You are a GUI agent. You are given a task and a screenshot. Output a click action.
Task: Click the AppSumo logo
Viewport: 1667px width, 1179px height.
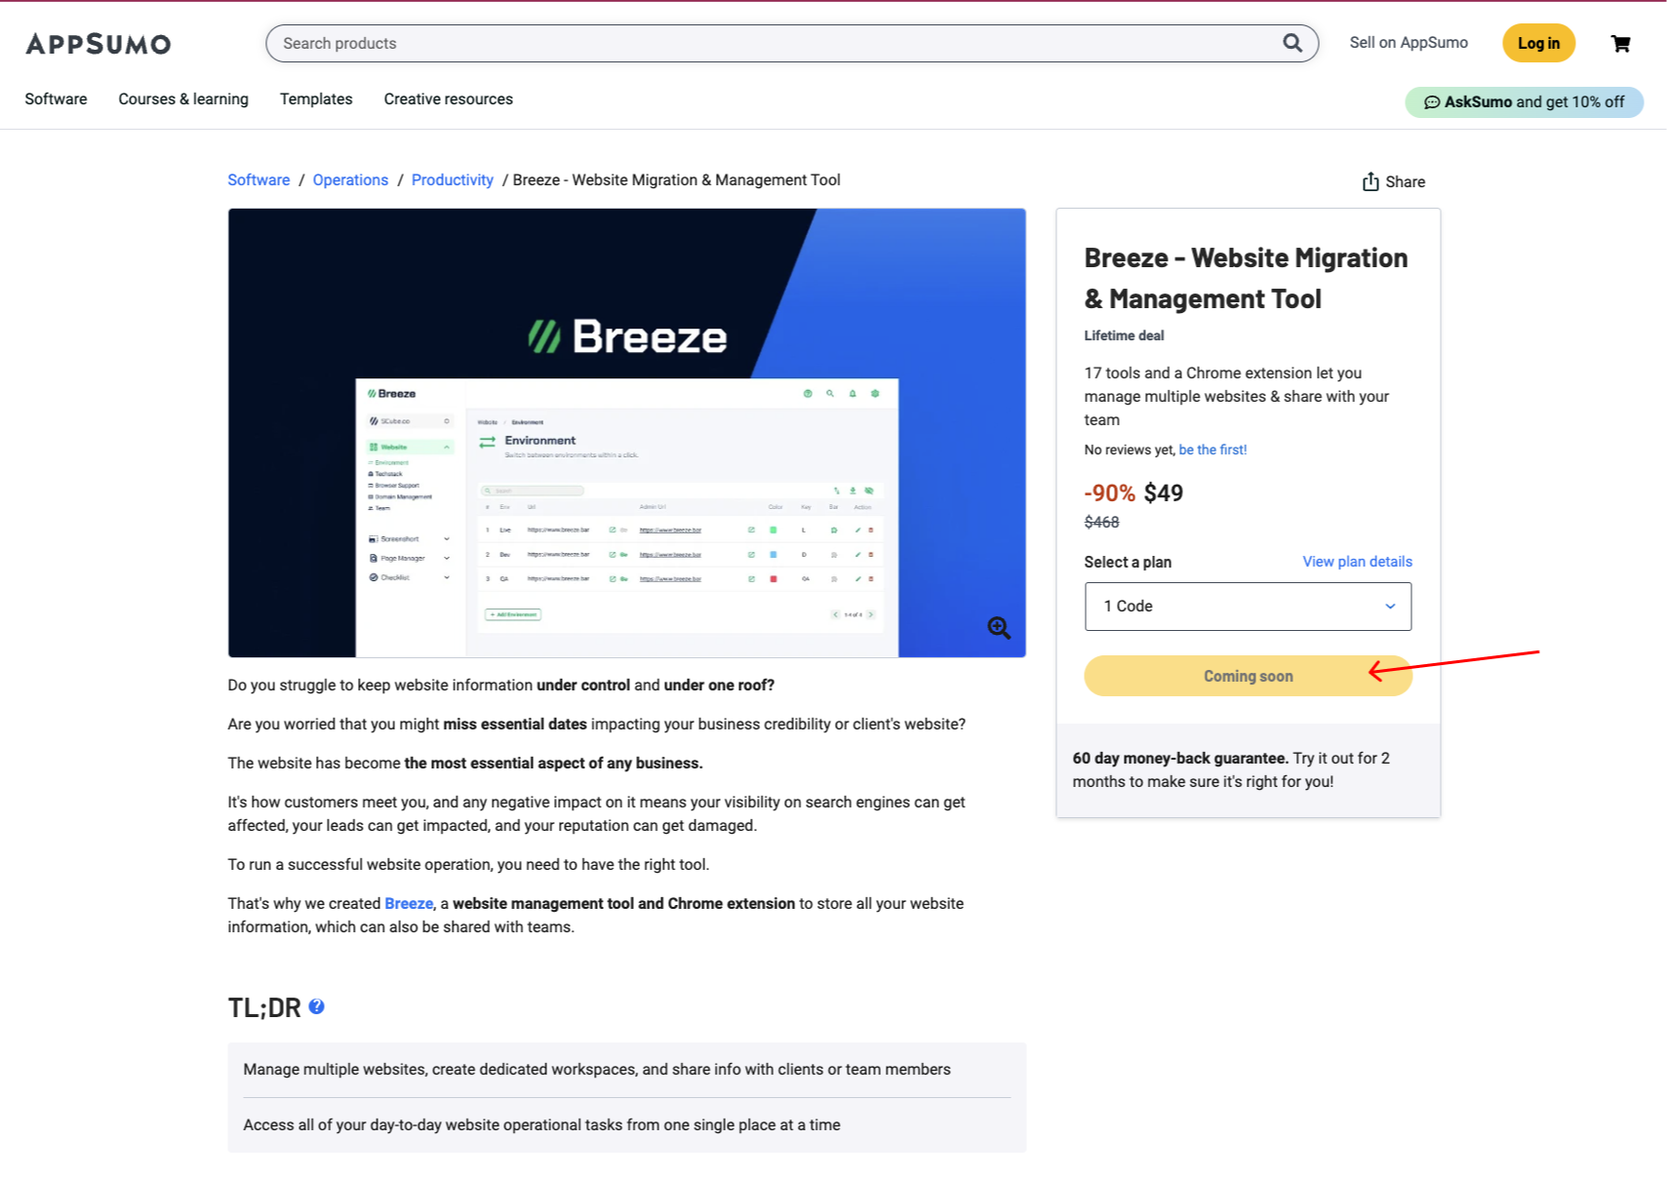tap(98, 44)
